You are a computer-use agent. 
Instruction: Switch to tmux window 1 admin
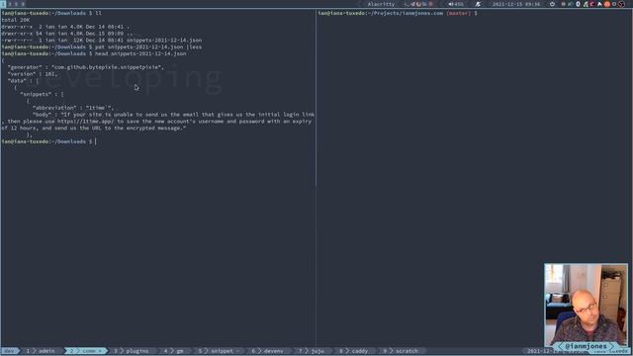41,351
